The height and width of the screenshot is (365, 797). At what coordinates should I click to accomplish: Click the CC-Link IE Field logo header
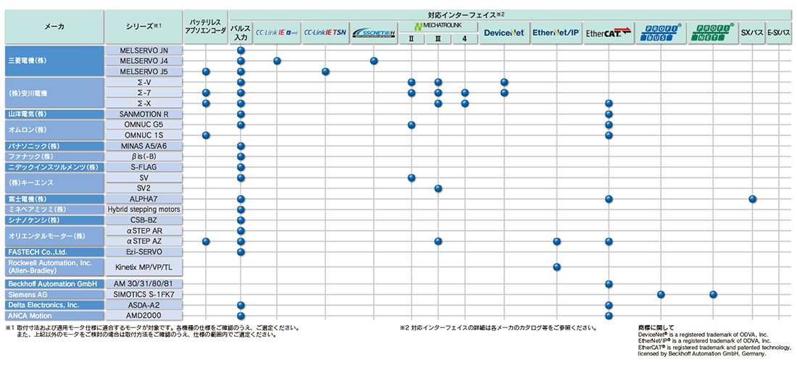(x=277, y=33)
